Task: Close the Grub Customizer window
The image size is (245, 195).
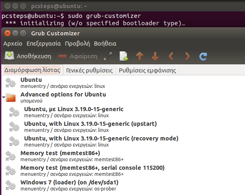Action: point(7,33)
